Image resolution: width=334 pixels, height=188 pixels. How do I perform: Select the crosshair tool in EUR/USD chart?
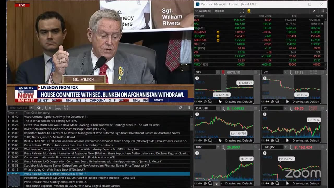pyautogui.click(x=205, y=140)
